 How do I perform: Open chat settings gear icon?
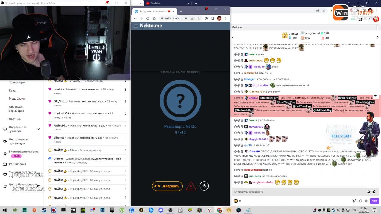click(x=360, y=201)
